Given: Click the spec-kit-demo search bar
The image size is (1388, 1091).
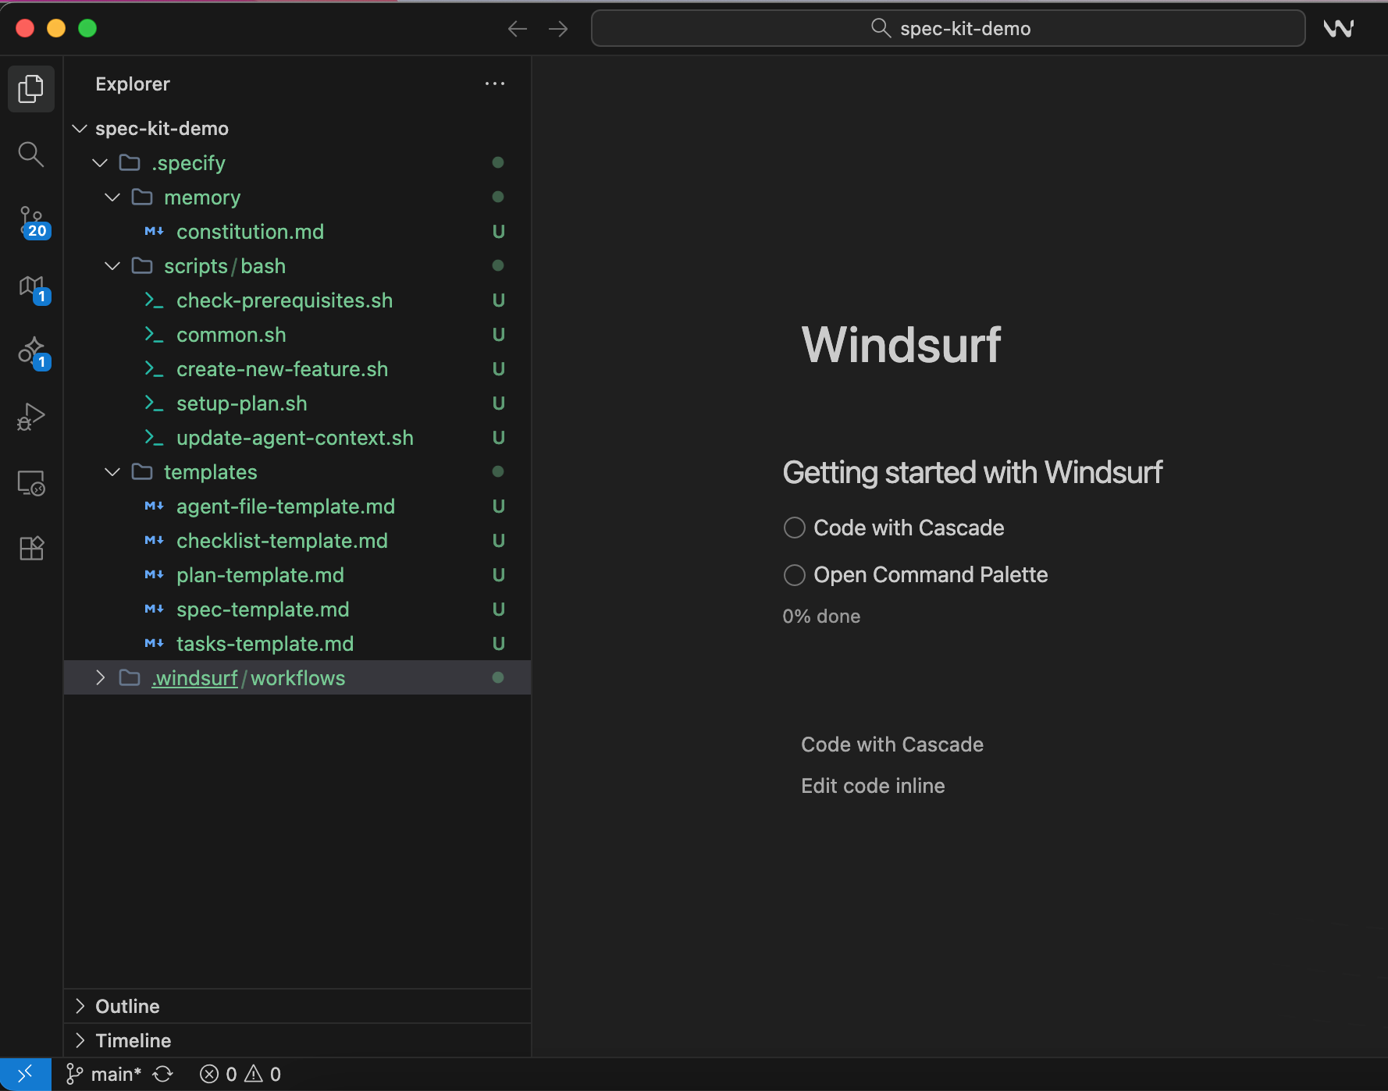Looking at the screenshot, I should (x=948, y=29).
